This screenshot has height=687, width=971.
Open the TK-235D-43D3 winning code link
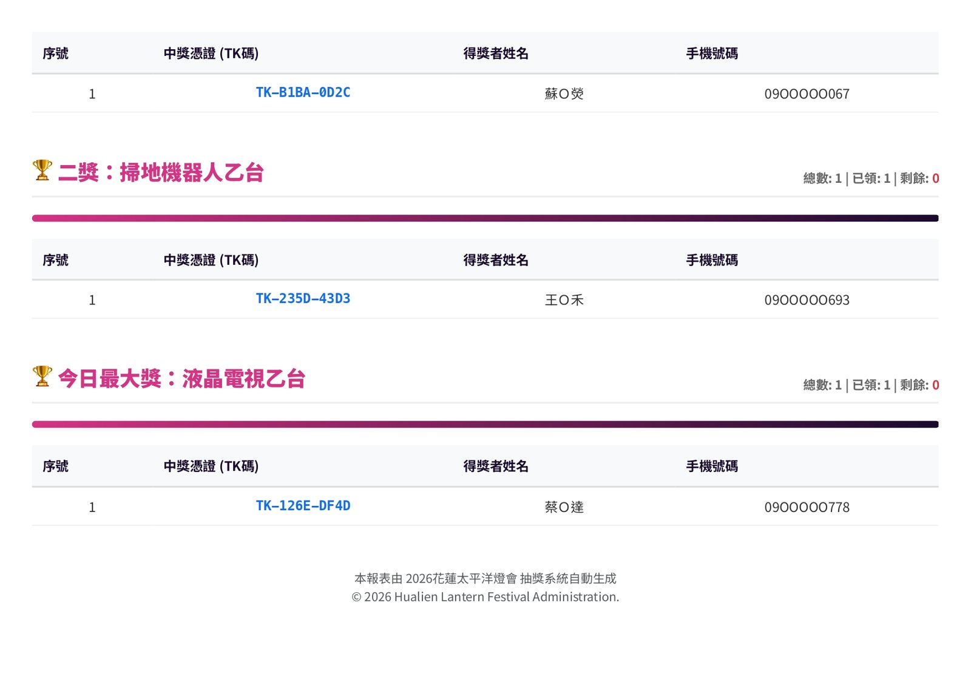point(303,298)
